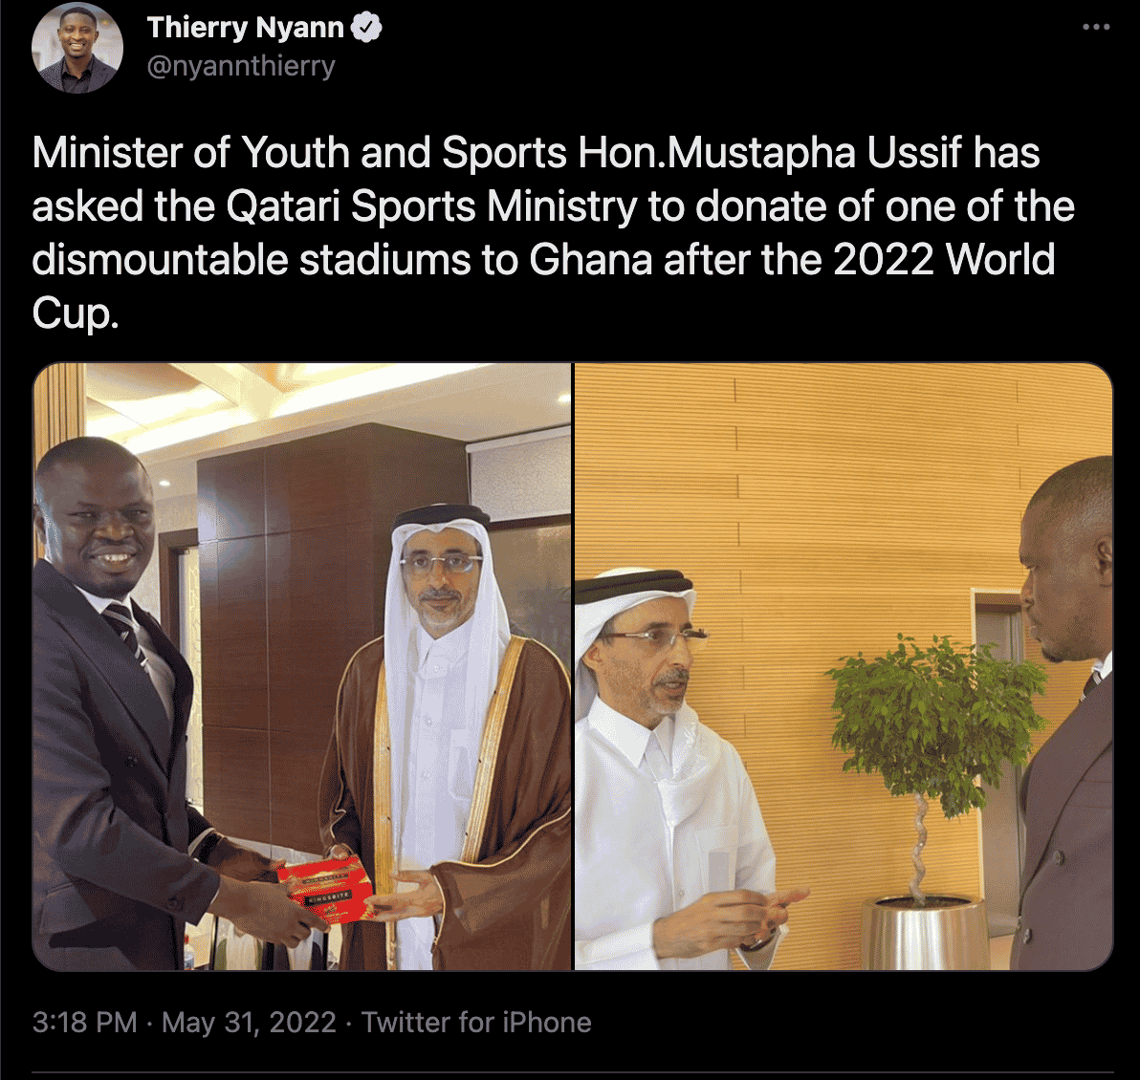Open the @nyannthierry handle link
Image resolution: width=1140 pixels, height=1080 pixels.
pos(241,66)
